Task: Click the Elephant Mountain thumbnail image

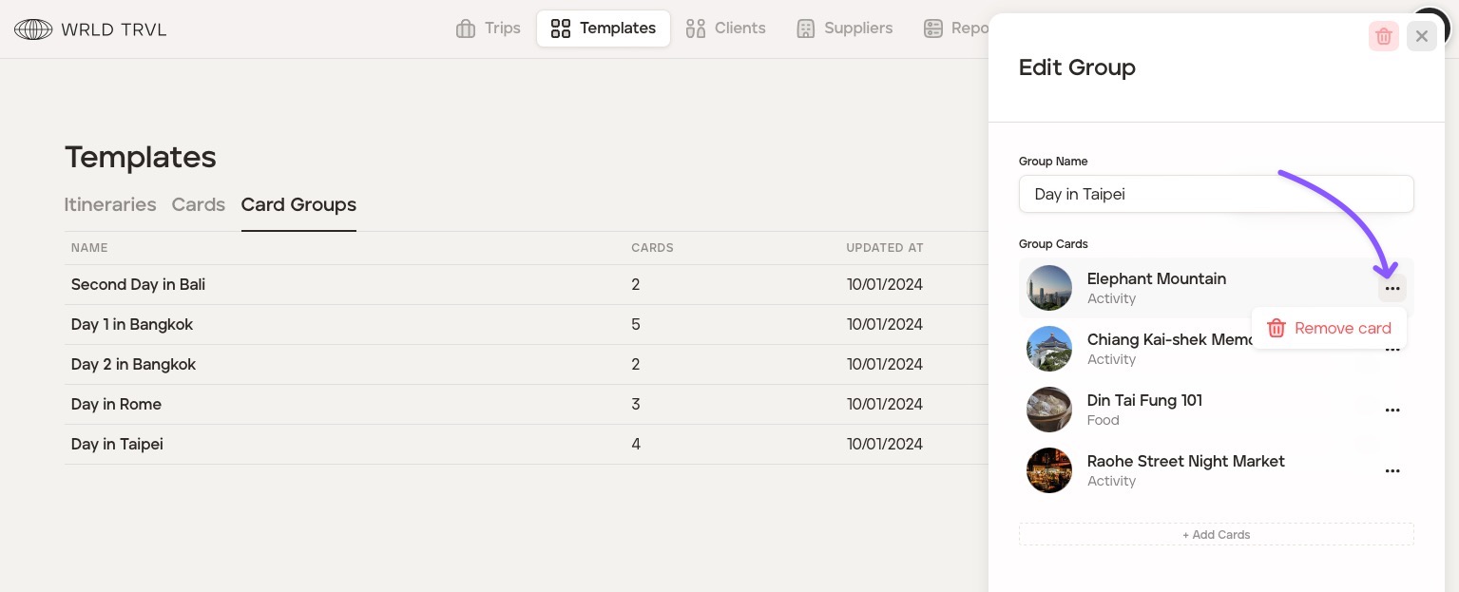Action: 1049,288
